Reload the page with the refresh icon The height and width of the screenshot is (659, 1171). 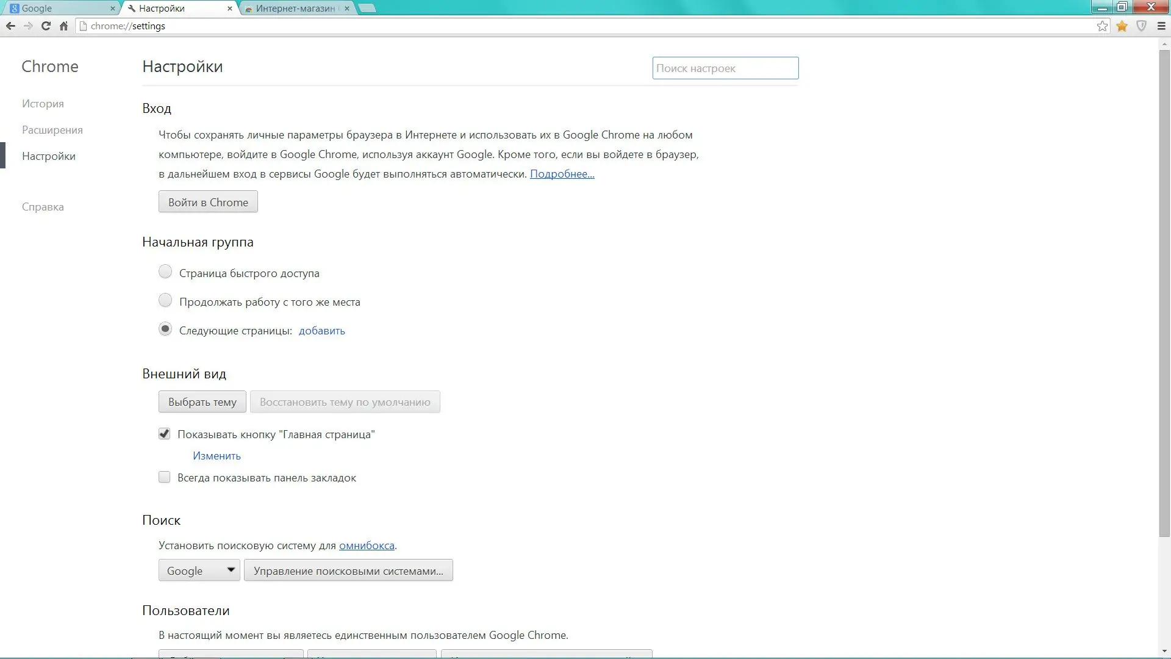click(x=46, y=26)
